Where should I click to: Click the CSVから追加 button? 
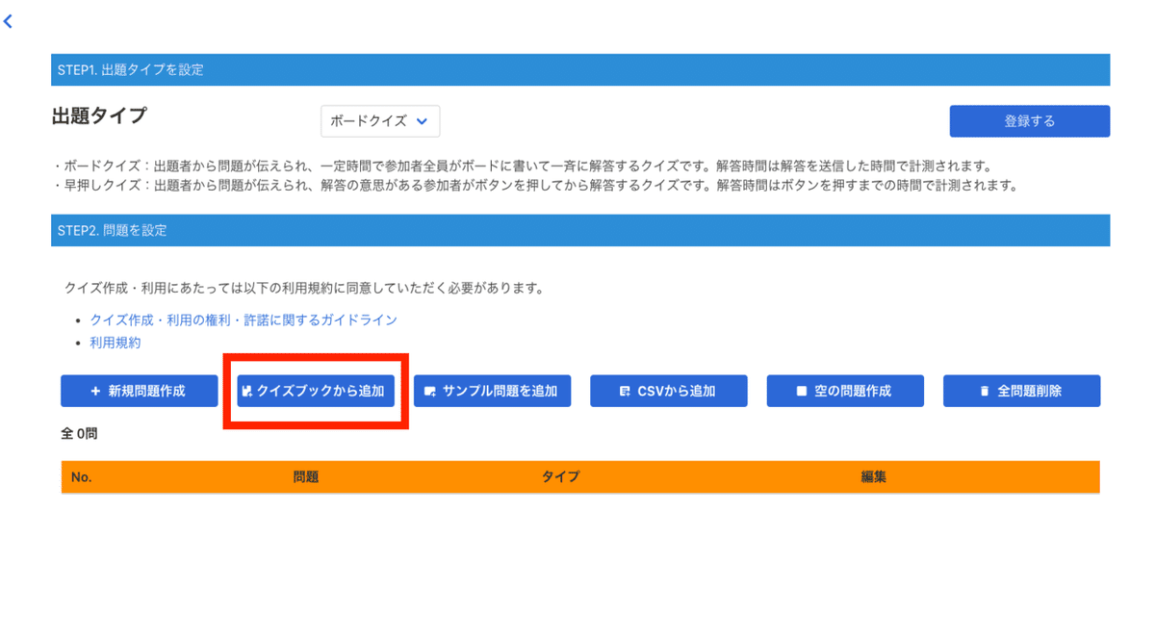pos(668,391)
